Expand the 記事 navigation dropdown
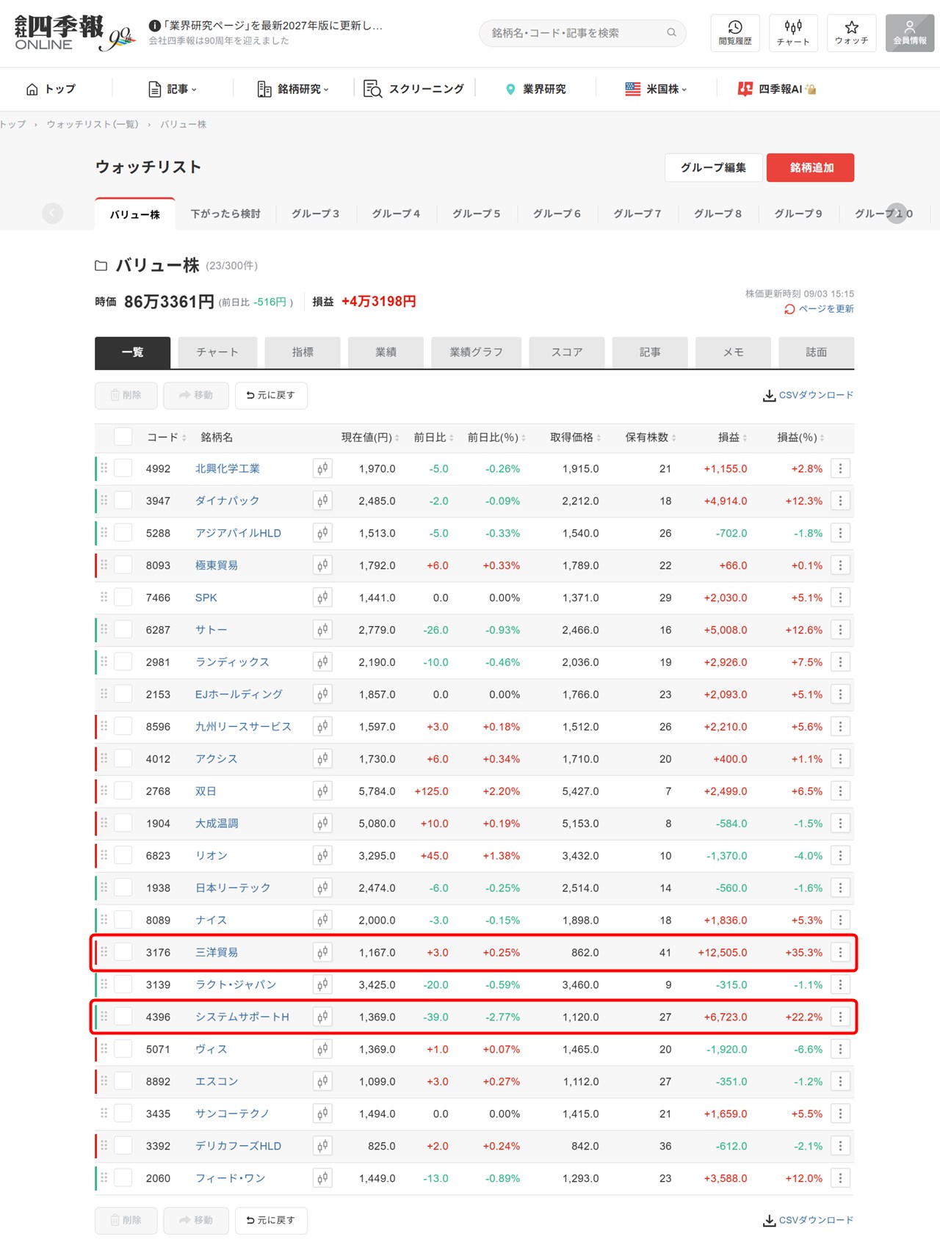The image size is (940, 1256). point(173,89)
